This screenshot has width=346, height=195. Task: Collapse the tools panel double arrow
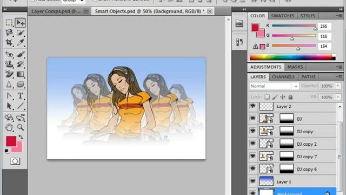(x=5, y=9)
